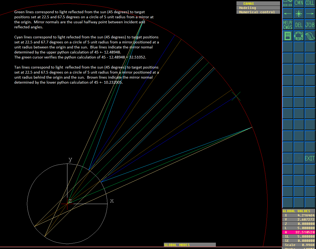316x249 pixels.
Task: Select the circular porthole icon
Action: pos(299,35)
